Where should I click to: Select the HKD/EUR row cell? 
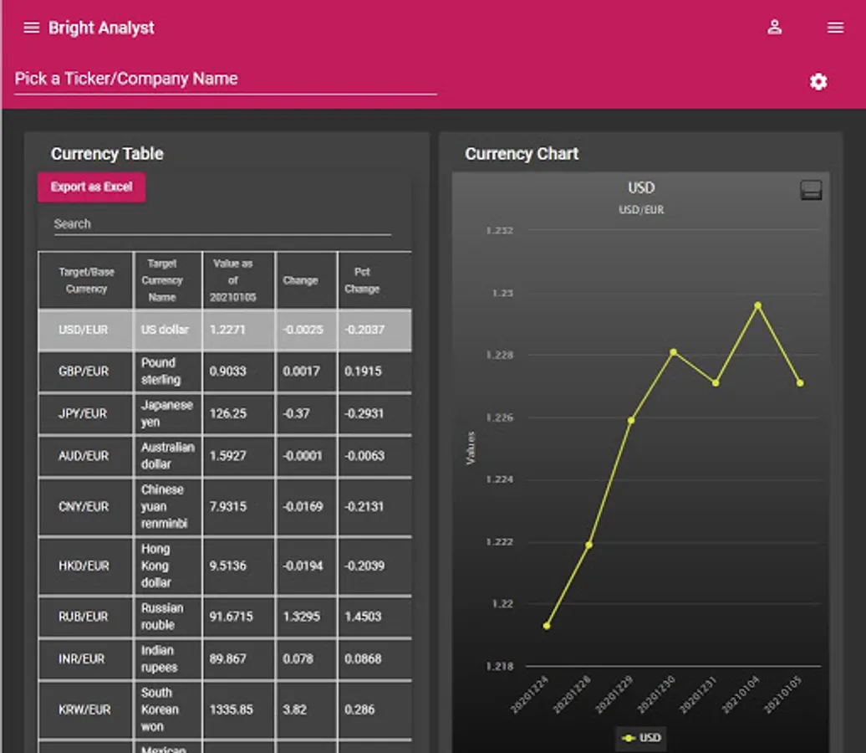pyautogui.click(x=86, y=566)
